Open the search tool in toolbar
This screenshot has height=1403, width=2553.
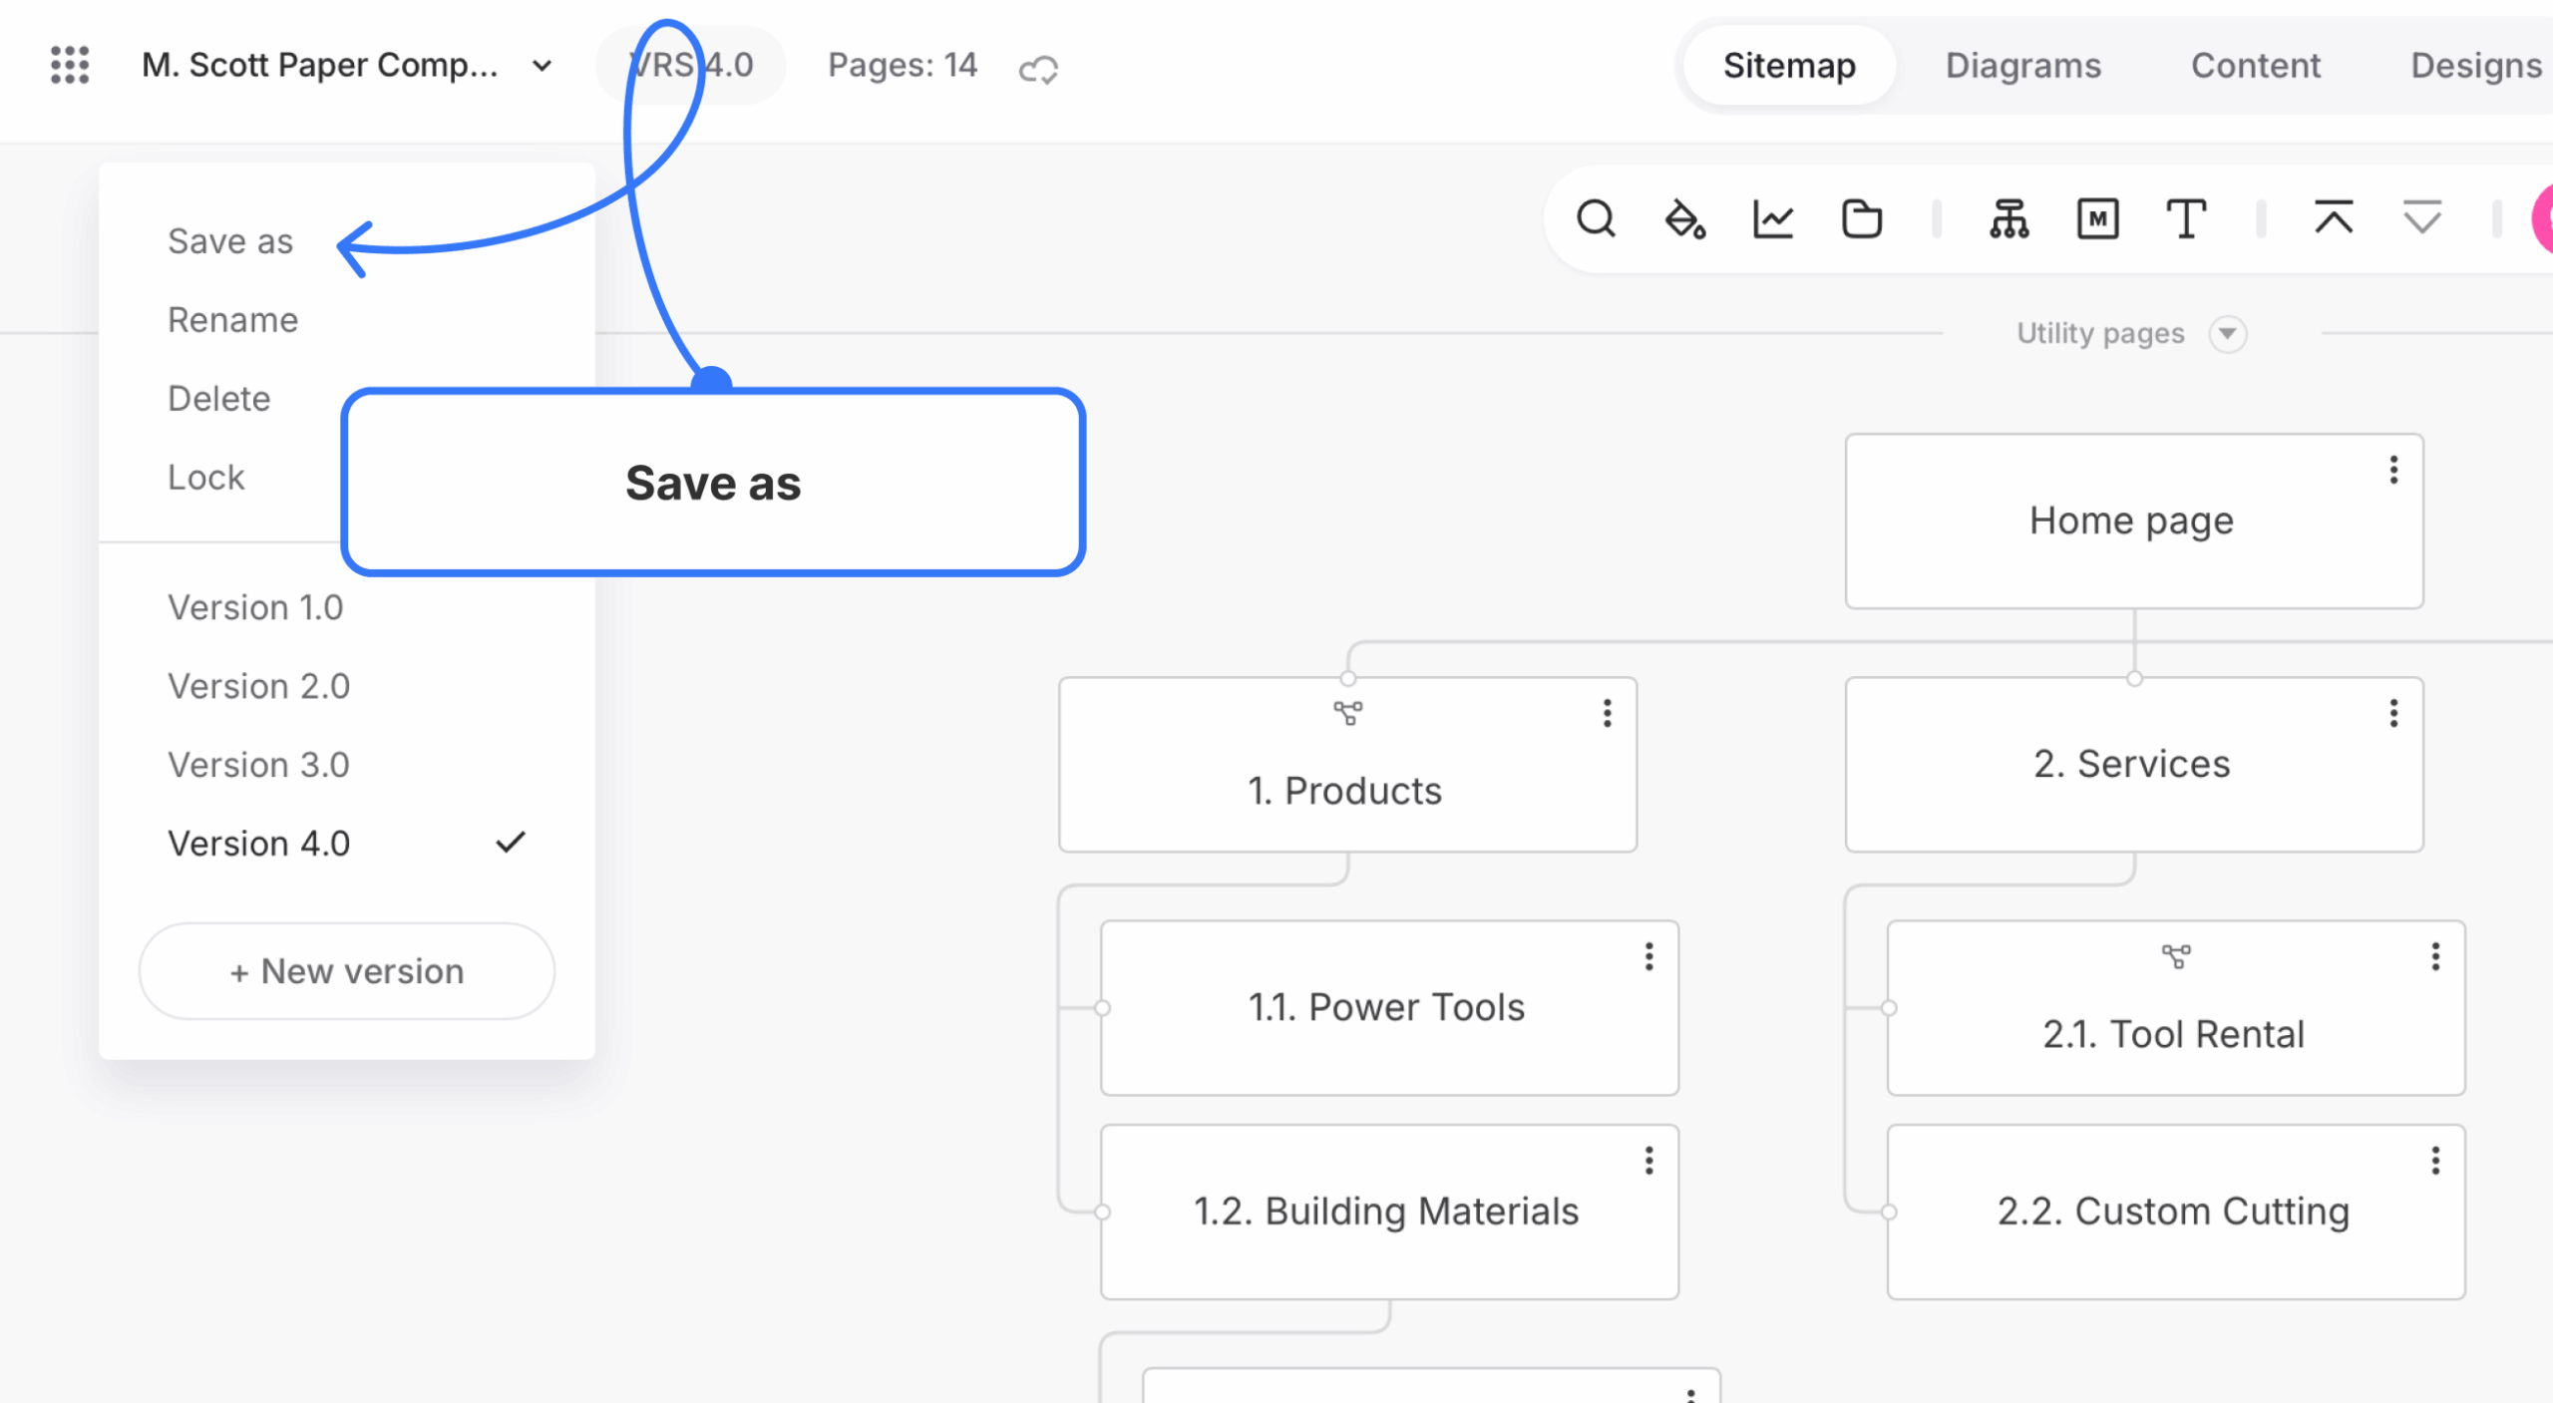pyautogui.click(x=1596, y=218)
